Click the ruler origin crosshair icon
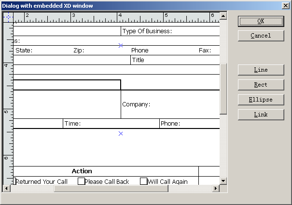The height and width of the screenshot is (205, 292). pos(8,16)
